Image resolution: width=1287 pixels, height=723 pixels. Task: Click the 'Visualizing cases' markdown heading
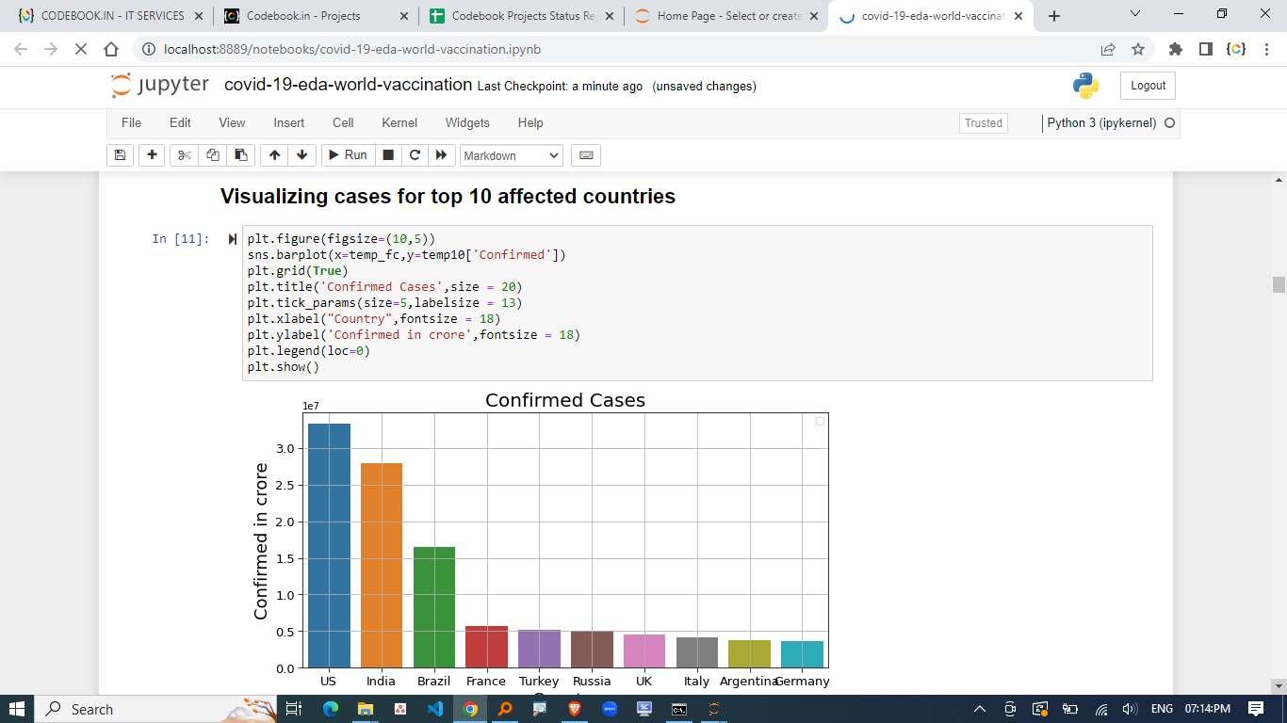(x=448, y=197)
